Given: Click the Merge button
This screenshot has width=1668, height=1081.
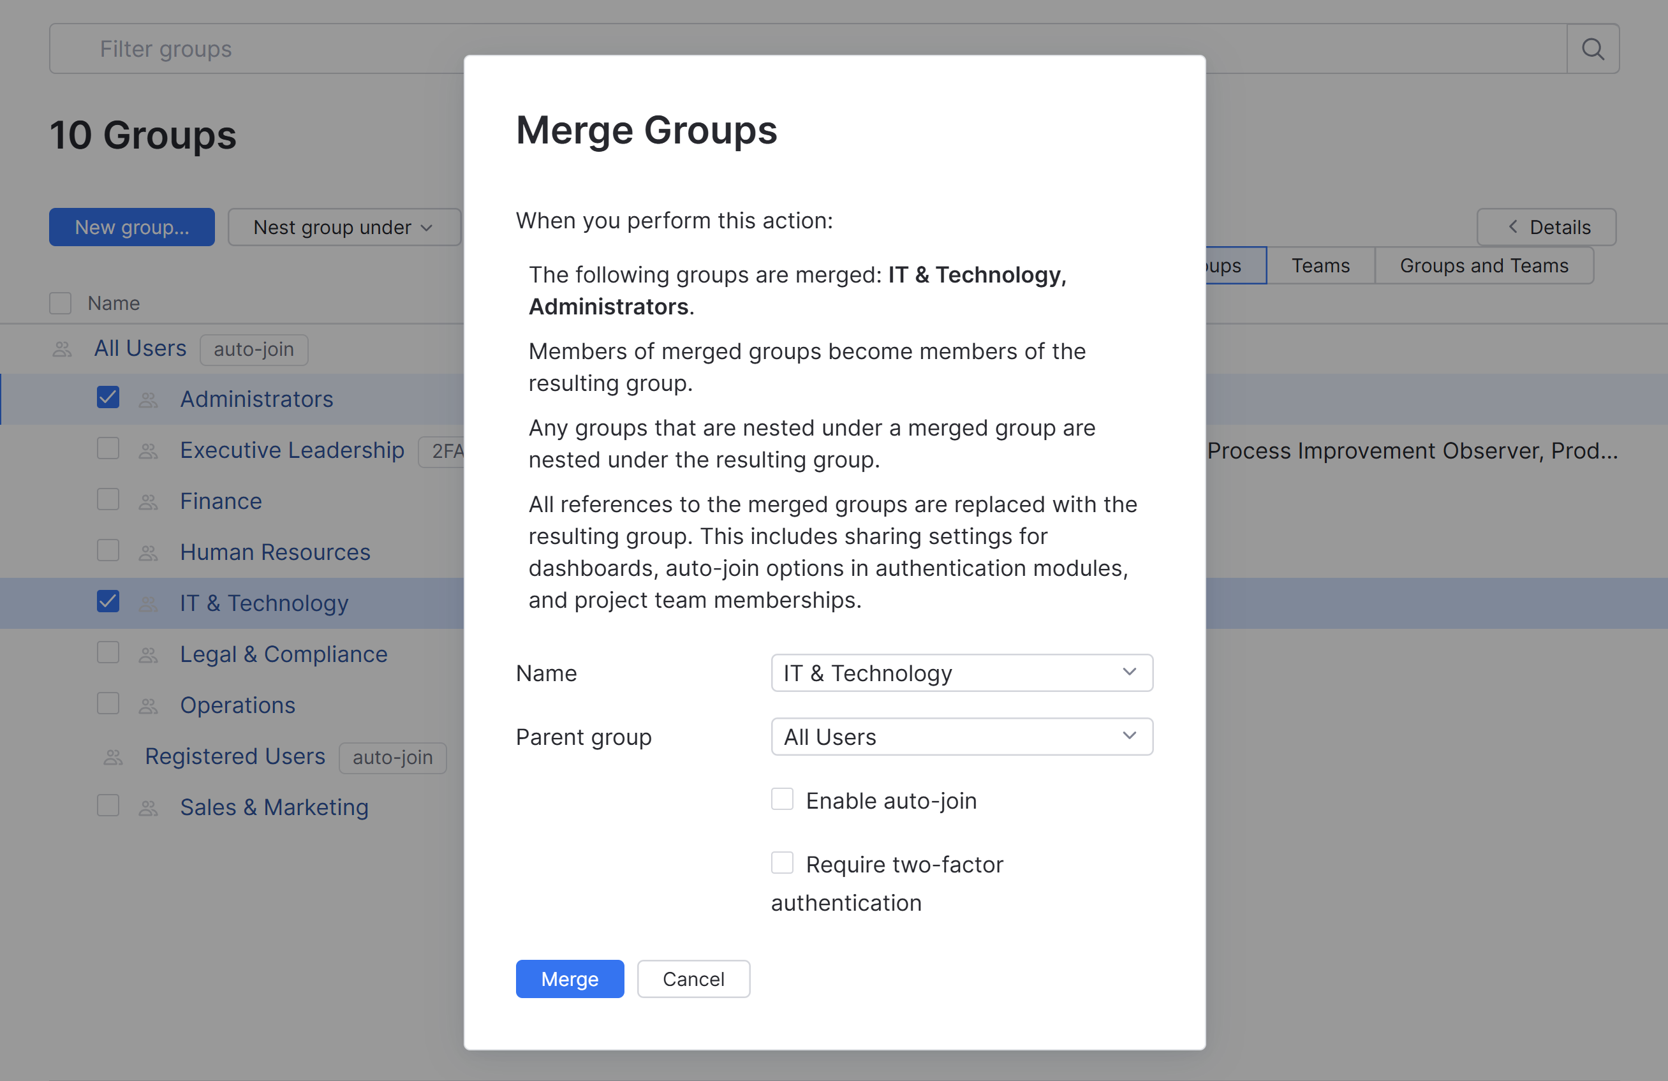Looking at the screenshot, I should [569, 978].
